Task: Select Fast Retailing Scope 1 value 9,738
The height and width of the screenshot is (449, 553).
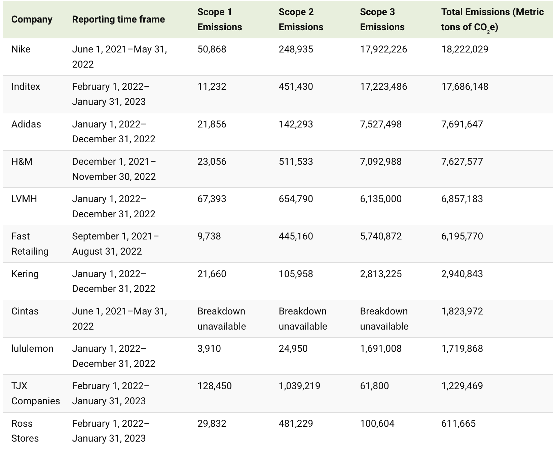Action: 209,236
